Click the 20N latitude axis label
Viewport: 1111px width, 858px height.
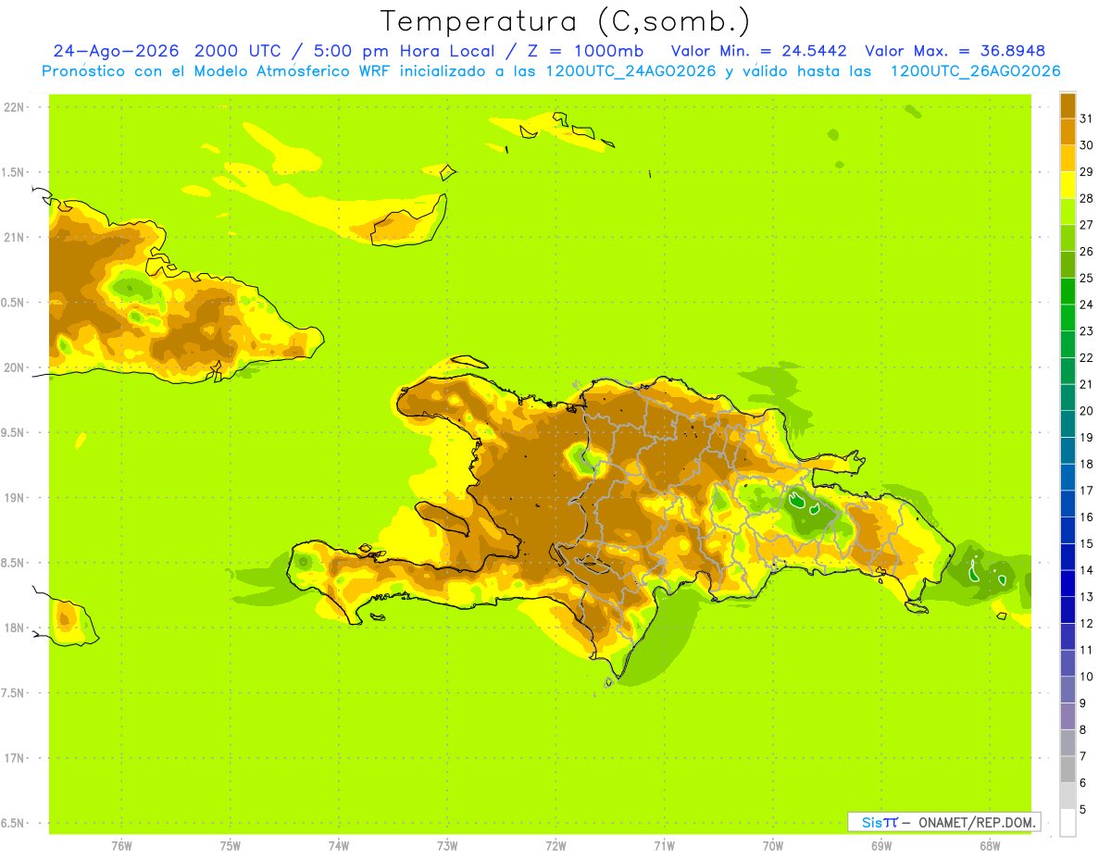15,367
